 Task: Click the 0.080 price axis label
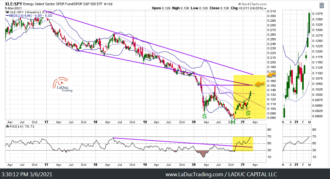pyautogui.click(x=271, y=118)
